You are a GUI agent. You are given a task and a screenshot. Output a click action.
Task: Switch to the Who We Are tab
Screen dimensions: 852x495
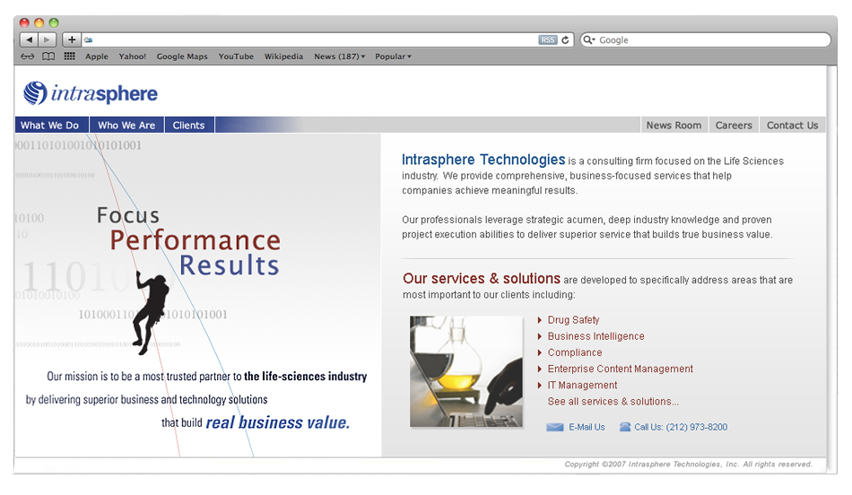click(126, 126)
